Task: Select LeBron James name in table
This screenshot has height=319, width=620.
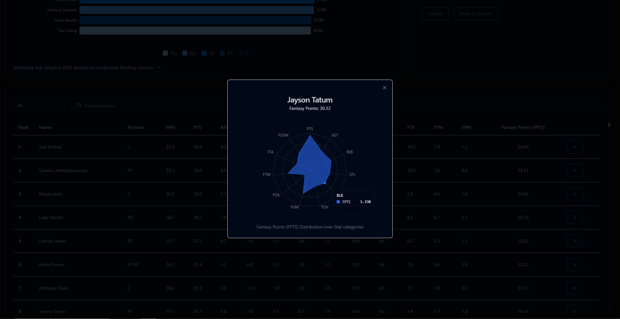Action: 52,241
